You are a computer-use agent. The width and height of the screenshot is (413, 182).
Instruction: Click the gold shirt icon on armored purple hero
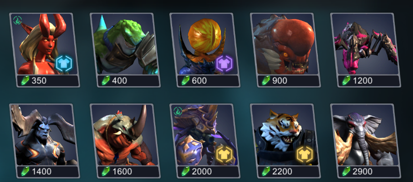tap(224, 154)
